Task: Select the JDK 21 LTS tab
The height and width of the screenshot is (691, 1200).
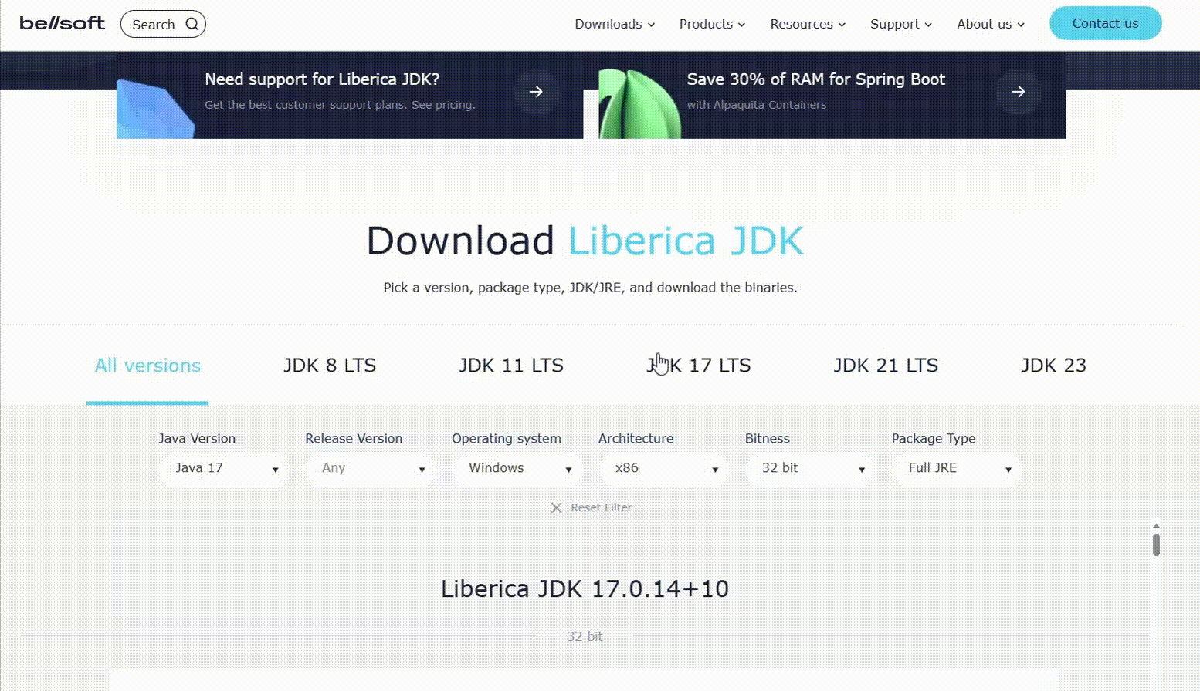Action: pos(886,366)
